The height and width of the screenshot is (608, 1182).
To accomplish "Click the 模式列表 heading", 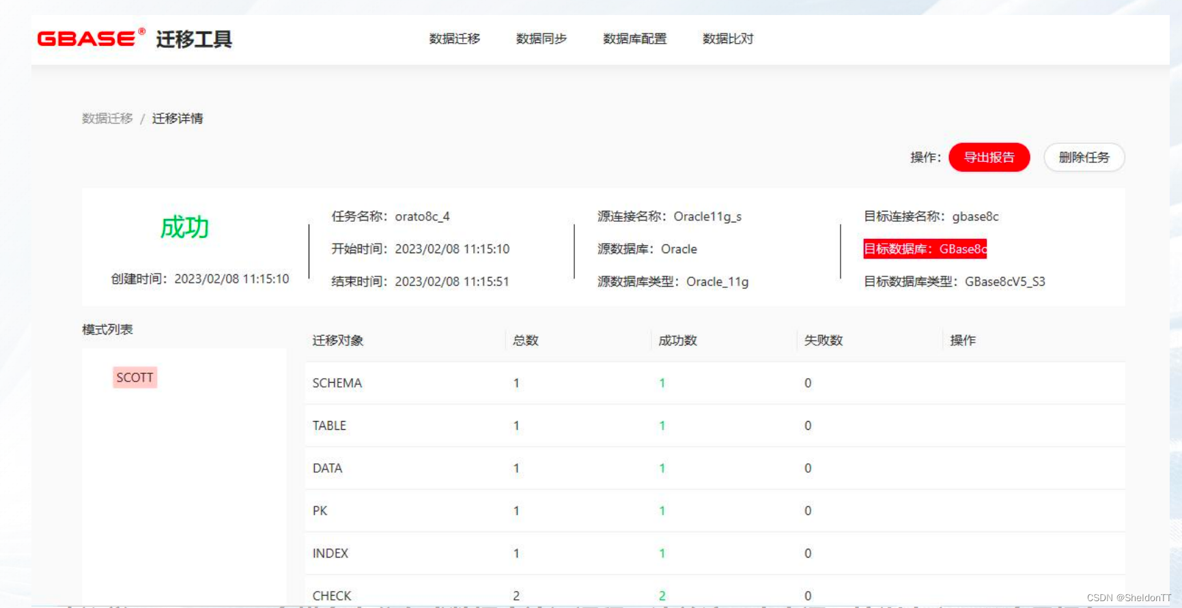I will pyautogui.click(x=107, y=330).
